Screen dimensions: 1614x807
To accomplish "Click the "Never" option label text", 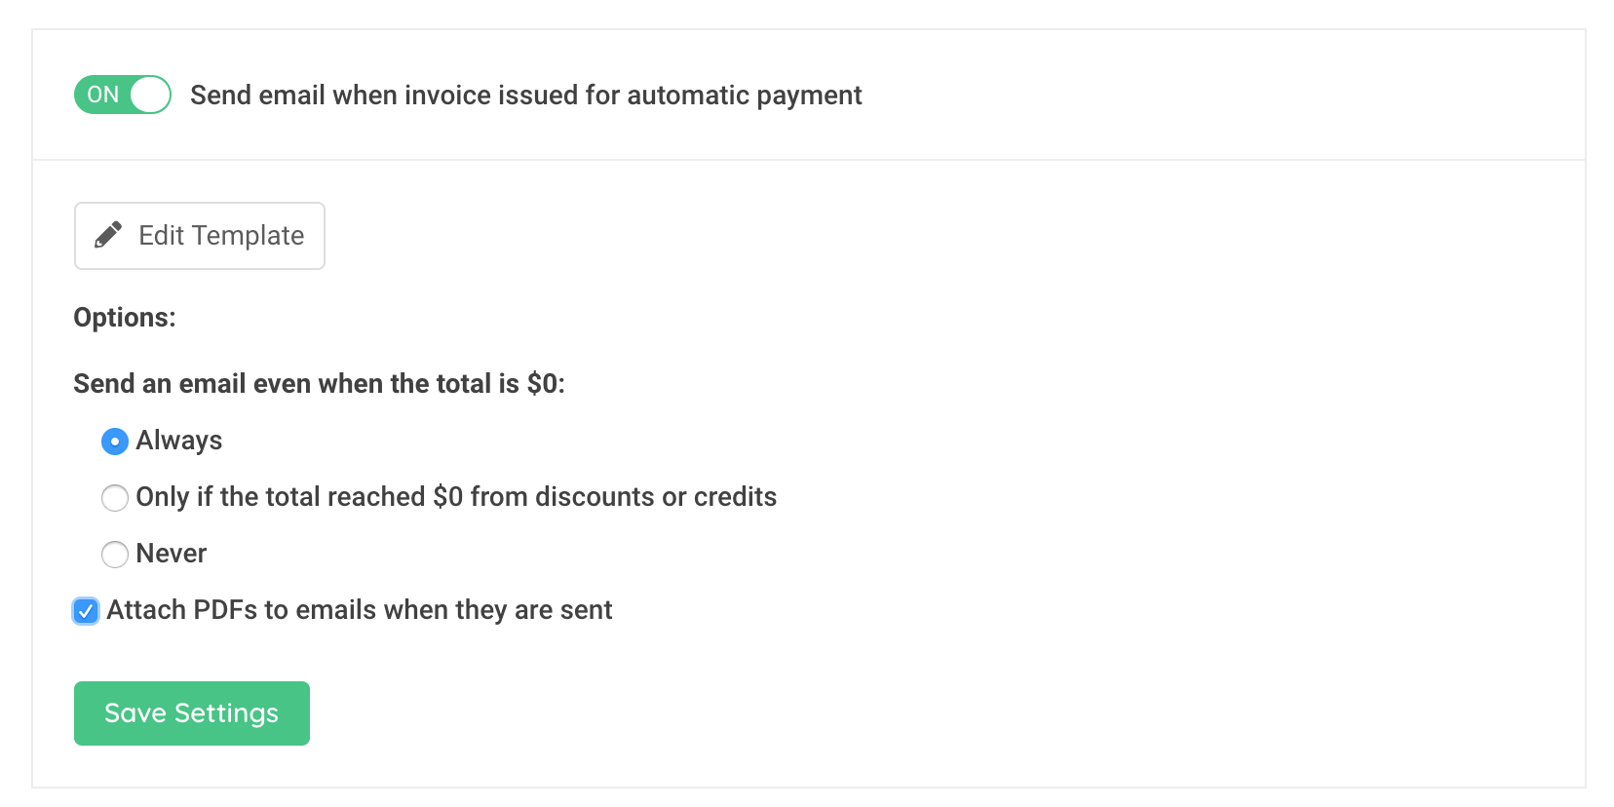I will pos(172,554).
